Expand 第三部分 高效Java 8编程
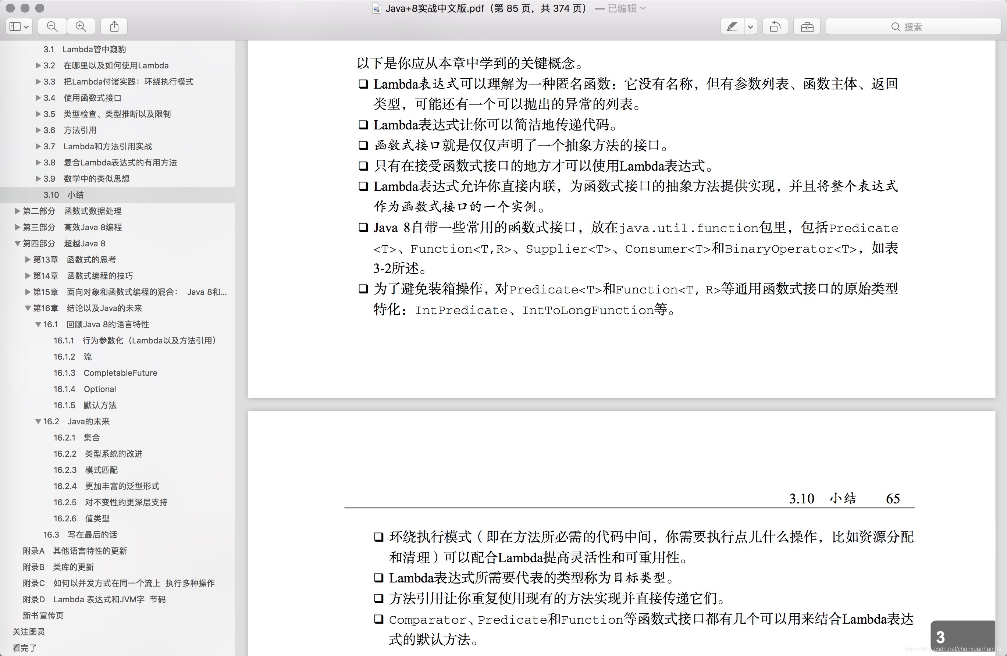This screenshot has height=656, width=1007. tap(17, 227)
